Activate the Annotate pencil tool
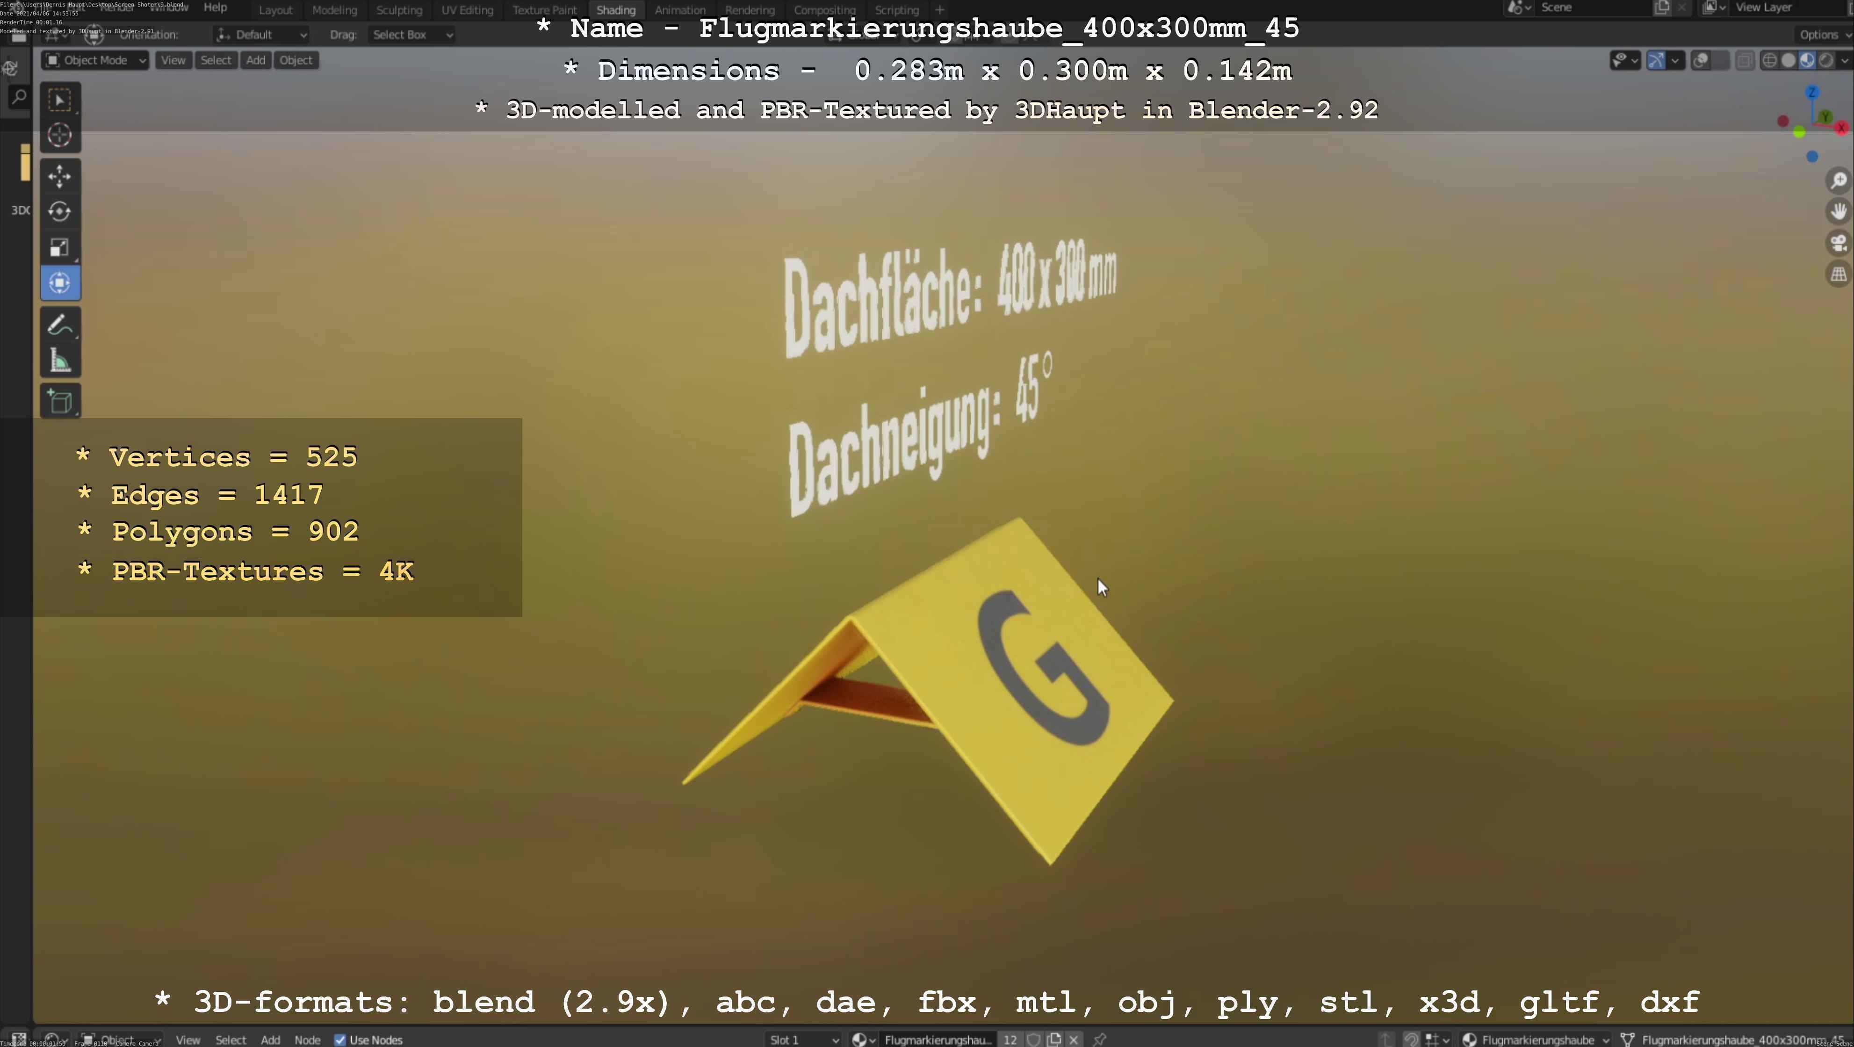 pyautogui.click(x=60, y=325)
